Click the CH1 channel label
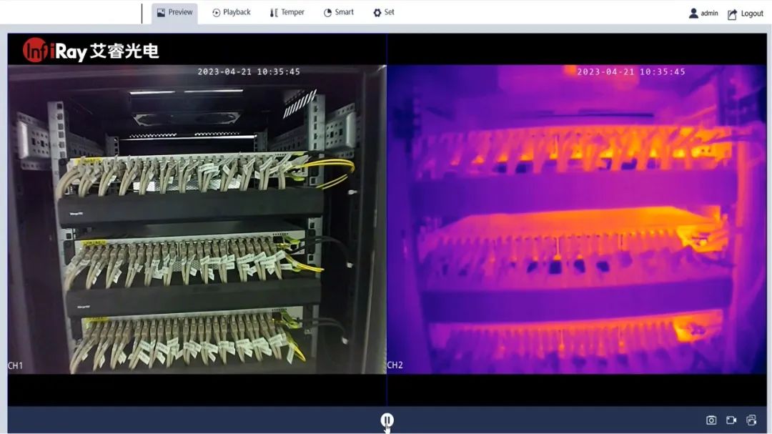 (x=15, y=365)
